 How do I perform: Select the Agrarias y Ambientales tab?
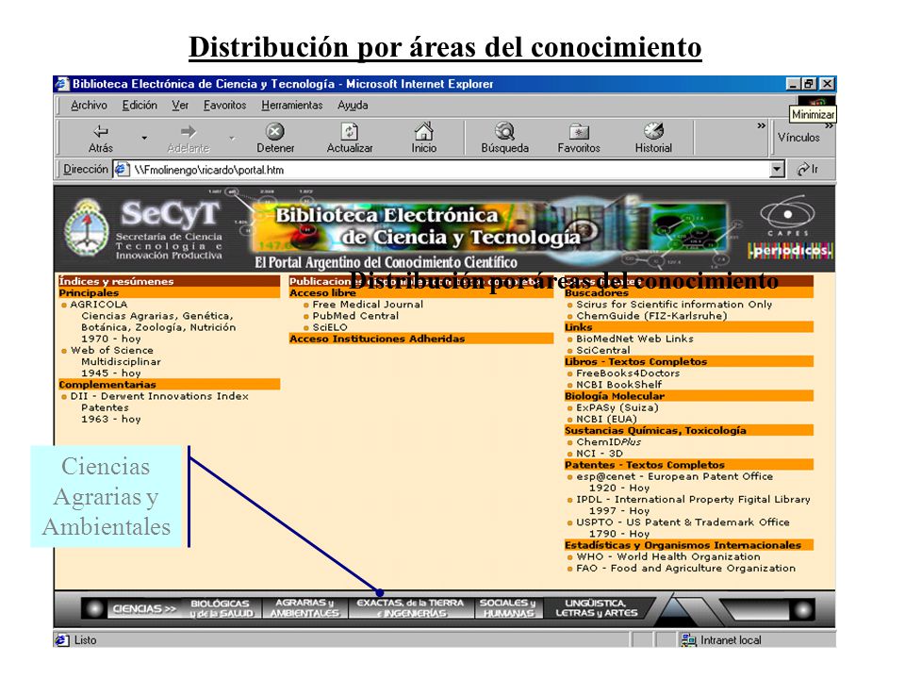tap(304, 608)
